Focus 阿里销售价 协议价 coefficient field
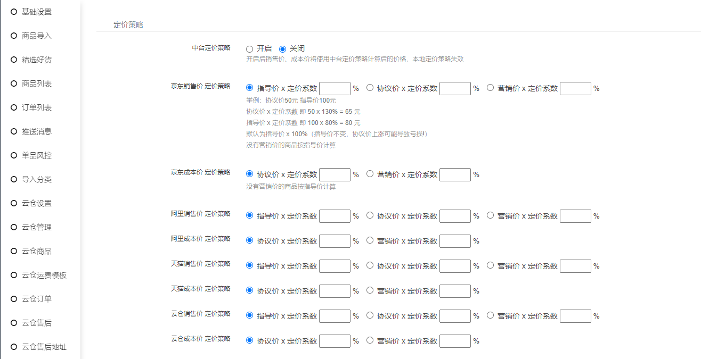 click(x=455, y=216)
